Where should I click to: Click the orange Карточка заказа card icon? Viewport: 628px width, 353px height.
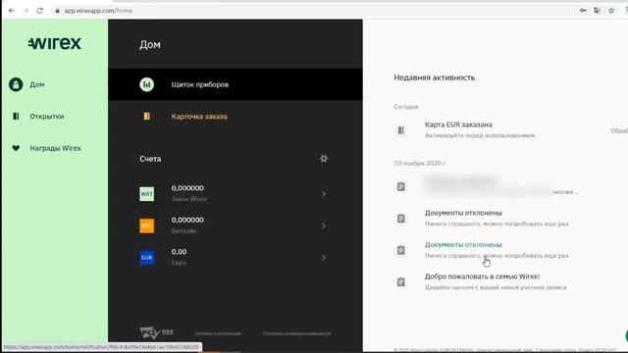[x=146, y=116]
